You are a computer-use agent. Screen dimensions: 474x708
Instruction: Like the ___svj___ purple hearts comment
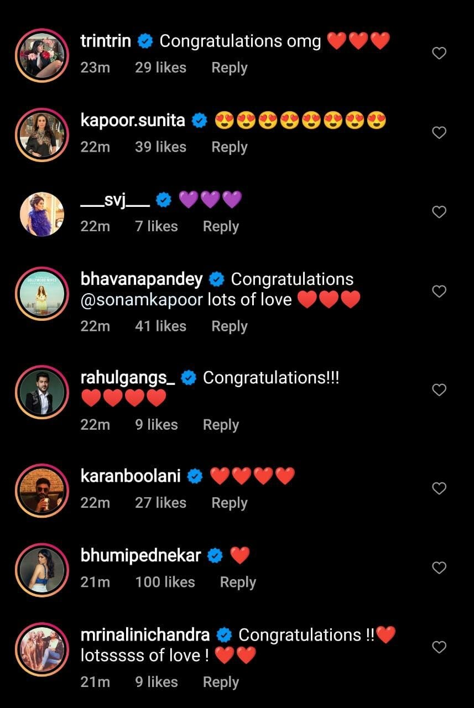(x=439, y=212)
